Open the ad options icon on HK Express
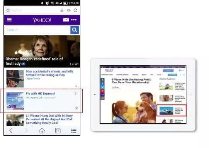Image resolution: width=209 pixels, height=148 pixels. click(x=75, y=94)
